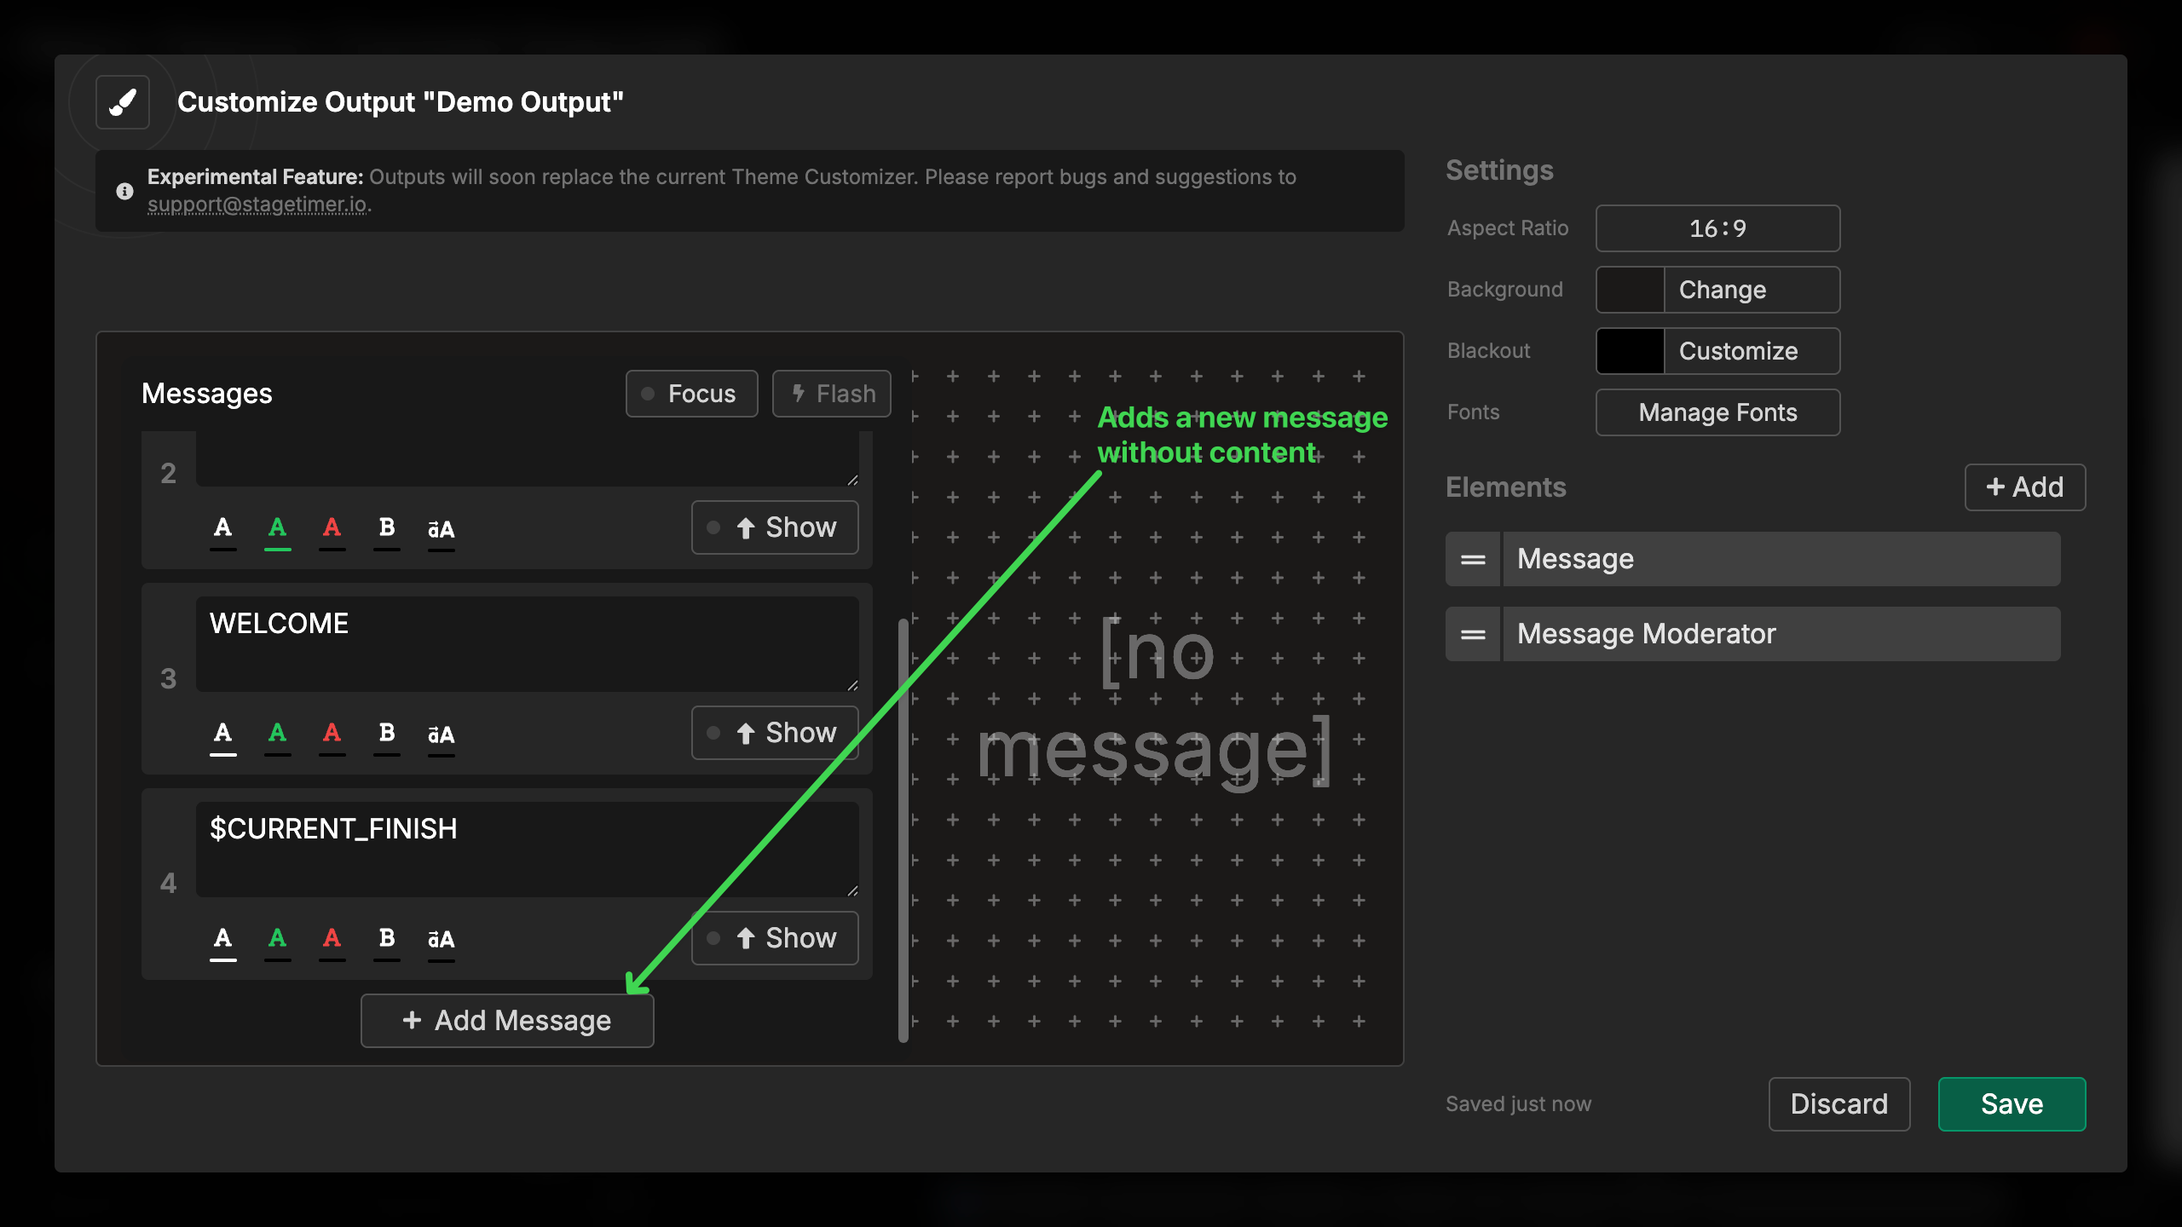Open Manage Fonts settings
This screenshot has width=2182, height=1227.
[x=1717, y=412]
